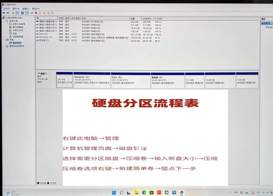Expand the 服务和应用程序 tree node
Screen dimensions: 273x196
click(4, 46)
